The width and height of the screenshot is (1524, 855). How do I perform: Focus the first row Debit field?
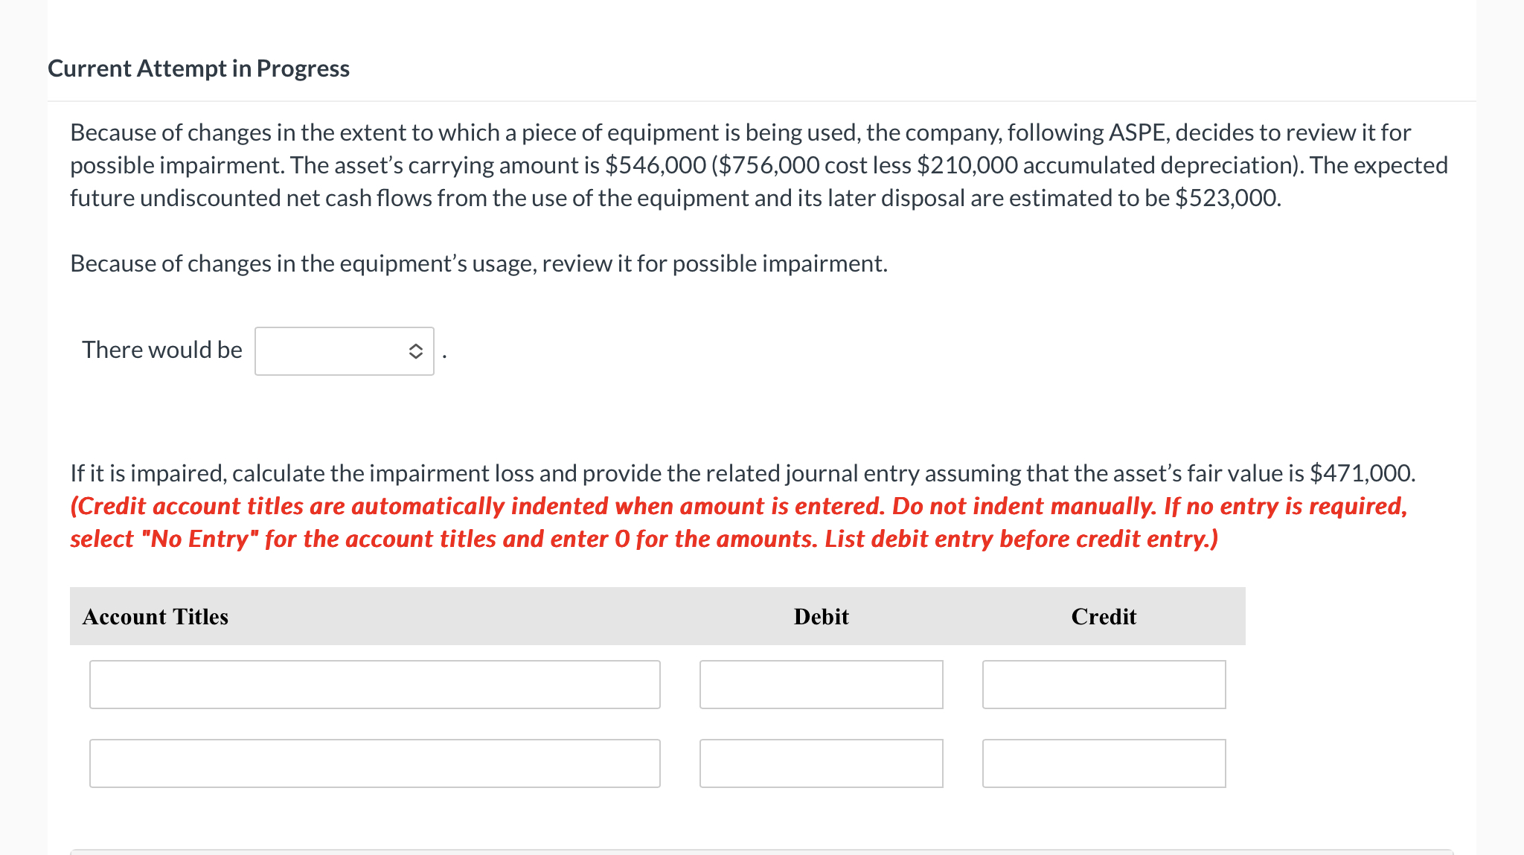(821, 685)
